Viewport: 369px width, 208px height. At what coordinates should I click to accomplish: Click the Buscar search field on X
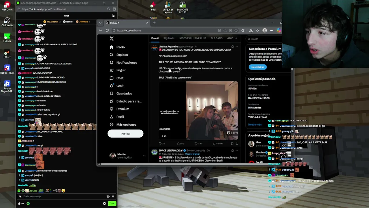coord(264,39)
